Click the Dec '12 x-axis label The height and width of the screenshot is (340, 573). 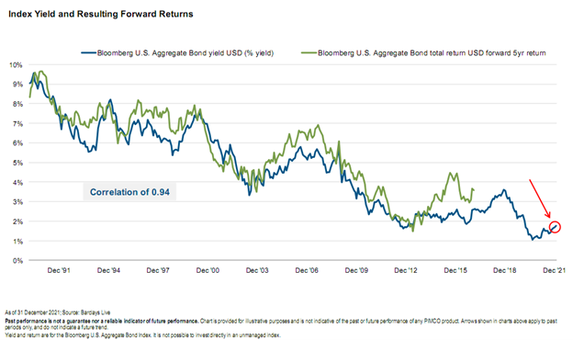[406, 270]
